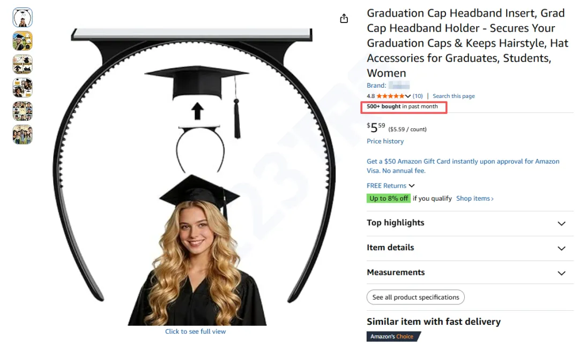579x344 pixels.
Task: Expand the Top highlights section
Action: 561,223
